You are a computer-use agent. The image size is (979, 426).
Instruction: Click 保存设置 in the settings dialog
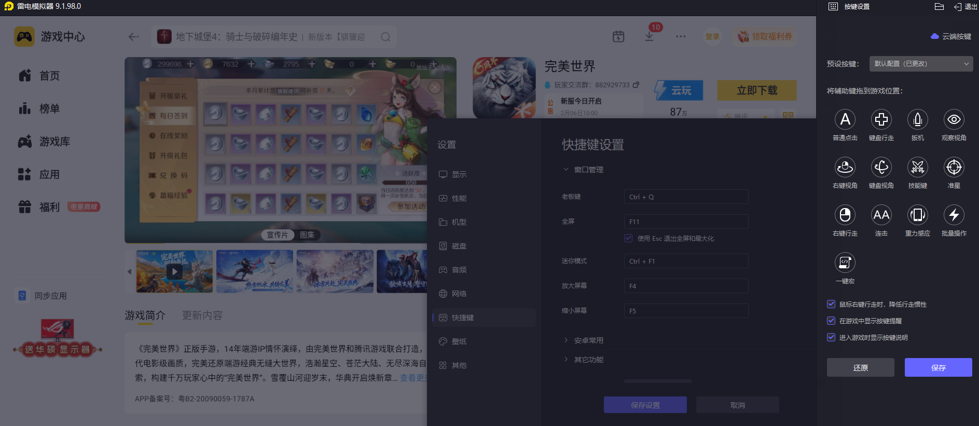click(645, 405)
